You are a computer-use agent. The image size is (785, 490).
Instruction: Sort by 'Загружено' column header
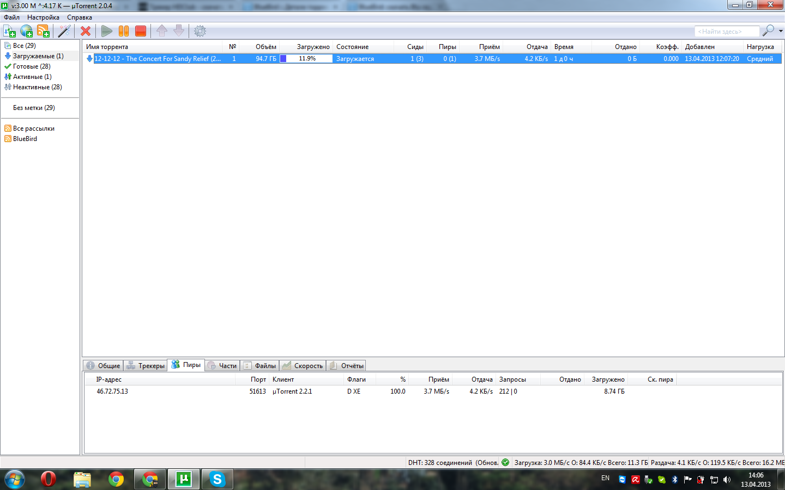[x=306, y=47]
